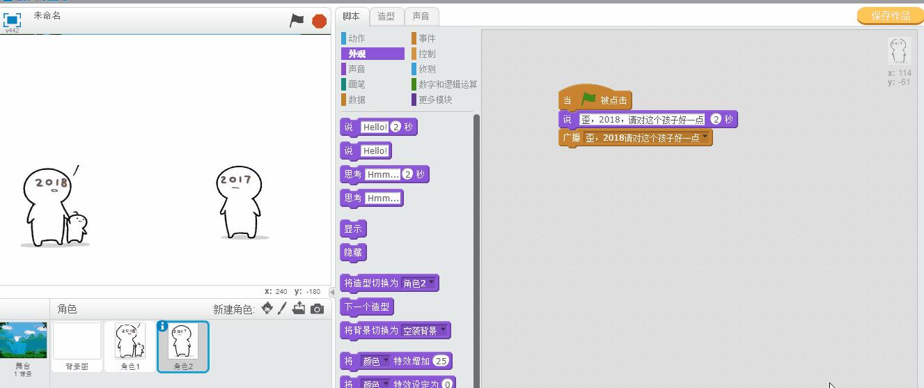Image resolution: width=924 pixels, height=388 pixels.
Task: Select the 更多模块 block category
Action: (x=434, y=100)
